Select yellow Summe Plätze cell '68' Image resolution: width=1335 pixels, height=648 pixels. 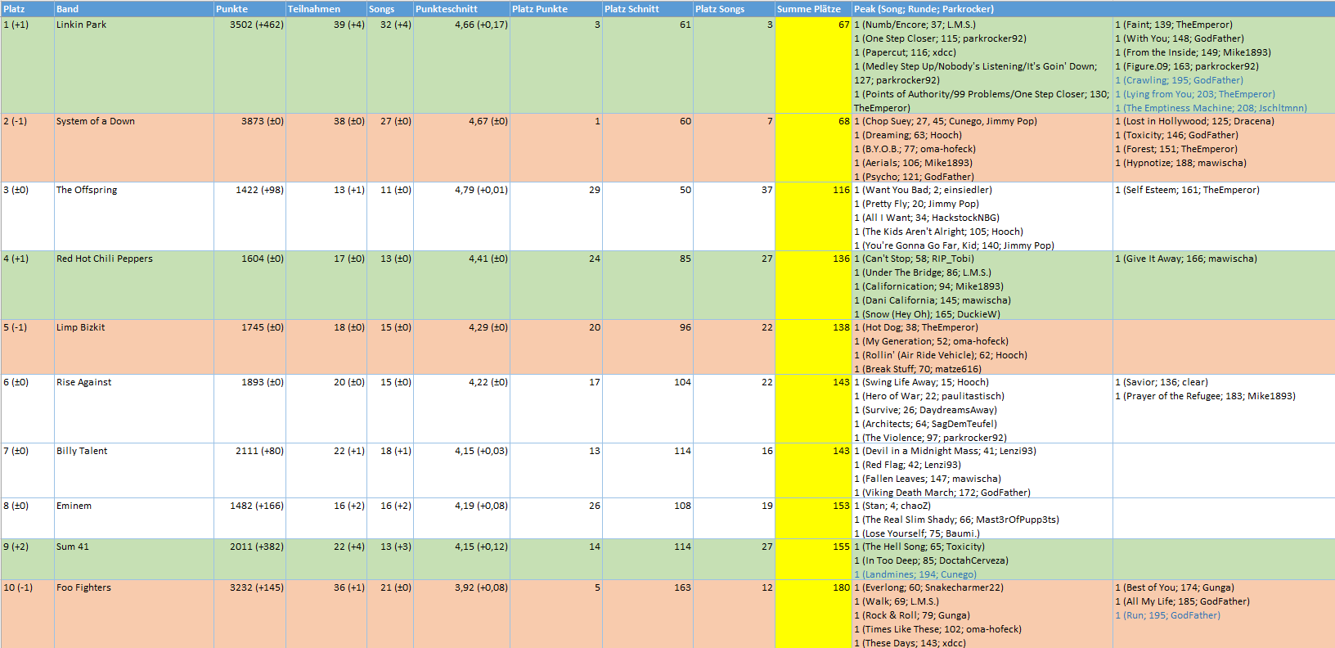[x=813, y=148]
